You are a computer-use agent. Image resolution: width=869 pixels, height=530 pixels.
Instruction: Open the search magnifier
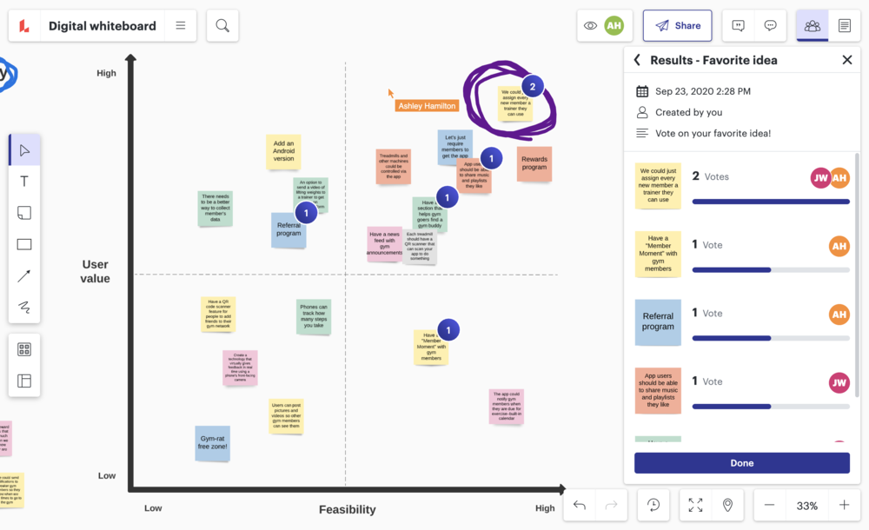(222, 26)
